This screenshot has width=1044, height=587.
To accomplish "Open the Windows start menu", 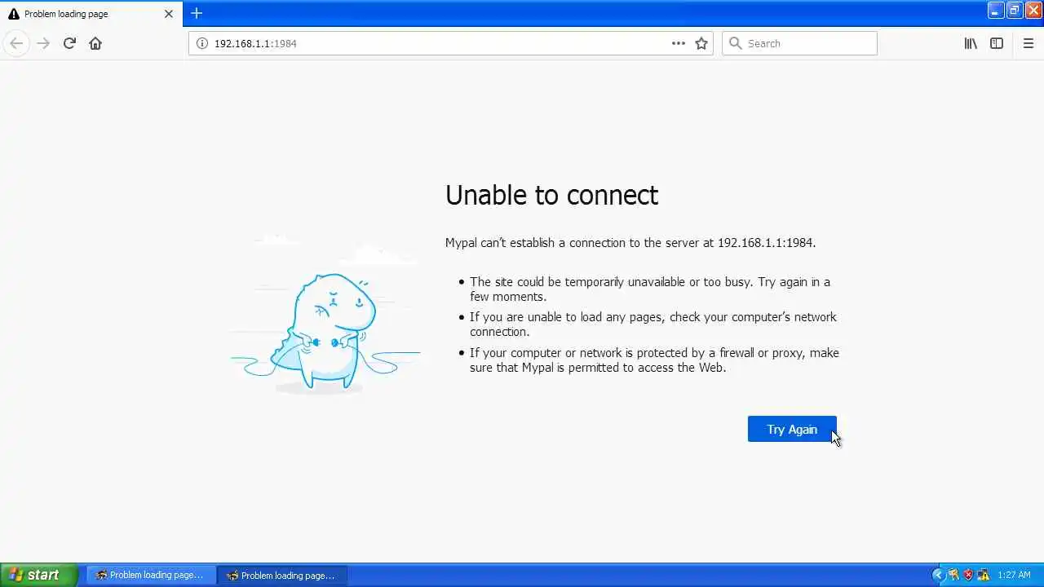I will (x=38, y=575).
